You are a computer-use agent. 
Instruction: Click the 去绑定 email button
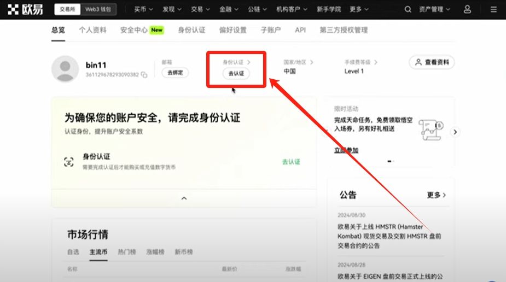tap(175, 72)
